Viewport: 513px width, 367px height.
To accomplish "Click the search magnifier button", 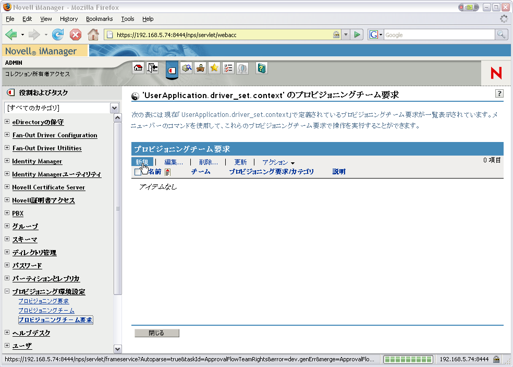I will click(501, 34).
